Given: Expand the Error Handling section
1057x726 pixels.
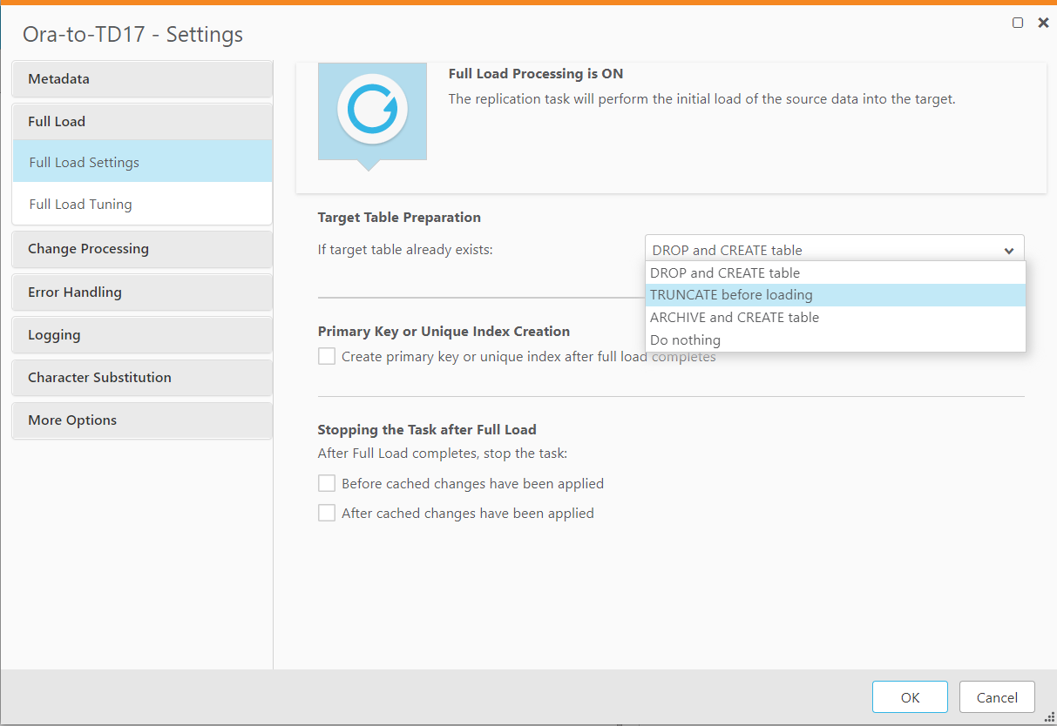Looking at the screenshot, I should coord(142,292).
